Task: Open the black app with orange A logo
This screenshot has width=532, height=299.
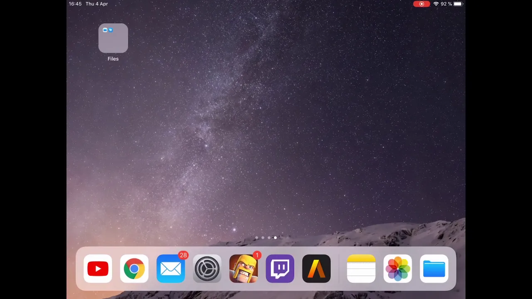Action: [316, 269]
